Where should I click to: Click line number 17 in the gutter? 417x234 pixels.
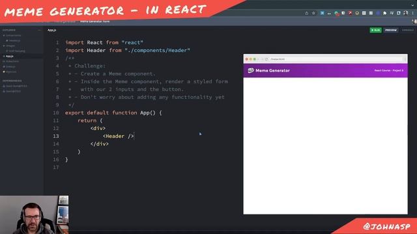point(56,168)
